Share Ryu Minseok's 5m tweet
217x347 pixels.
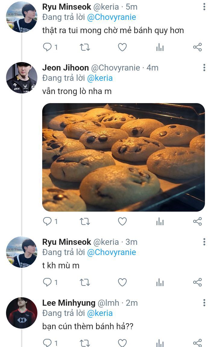coord(197,47)
